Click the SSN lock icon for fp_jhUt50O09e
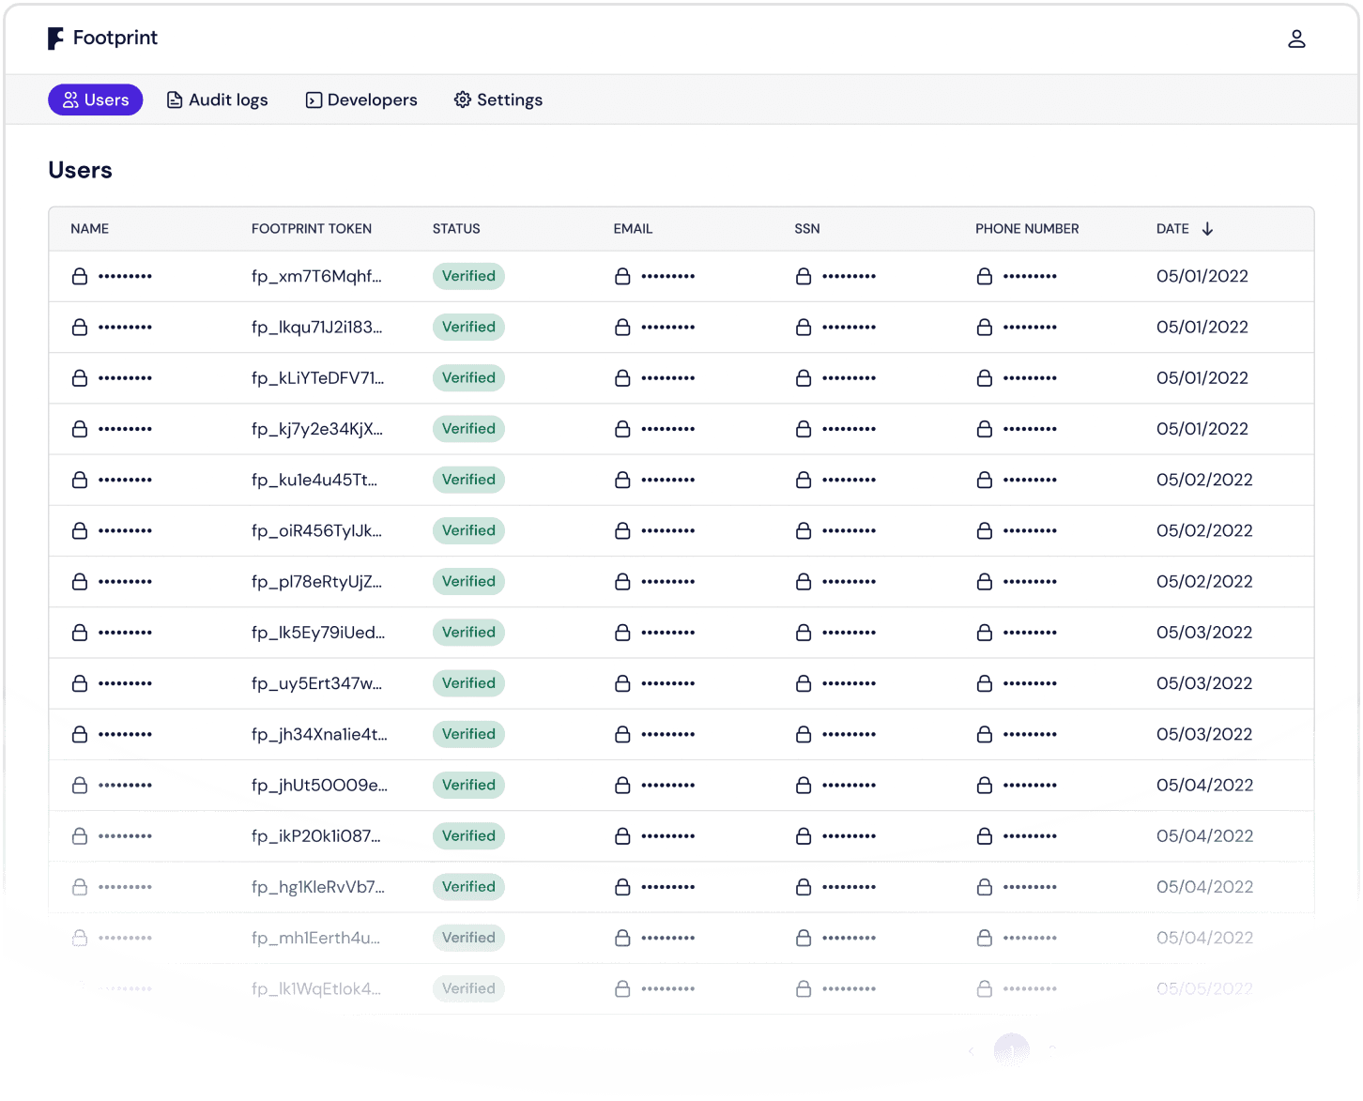The image size is (1363, 1101). (804, 786)
